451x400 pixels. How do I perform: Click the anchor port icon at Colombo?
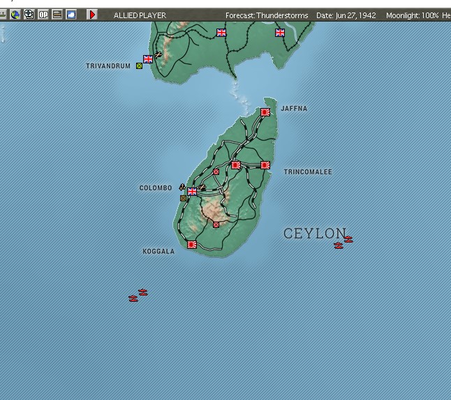tap(182, 187)
